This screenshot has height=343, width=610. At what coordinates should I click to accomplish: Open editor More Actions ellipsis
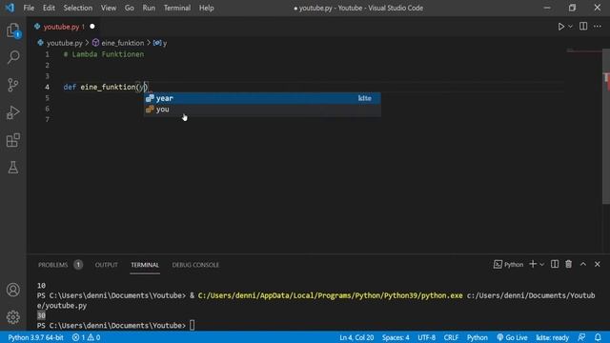pyautogui.click(x=598, y=26)
